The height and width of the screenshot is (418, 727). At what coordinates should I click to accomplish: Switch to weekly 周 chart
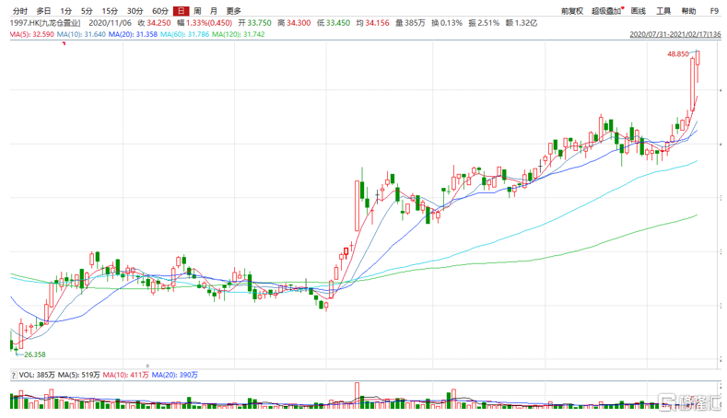pos(197,11)
